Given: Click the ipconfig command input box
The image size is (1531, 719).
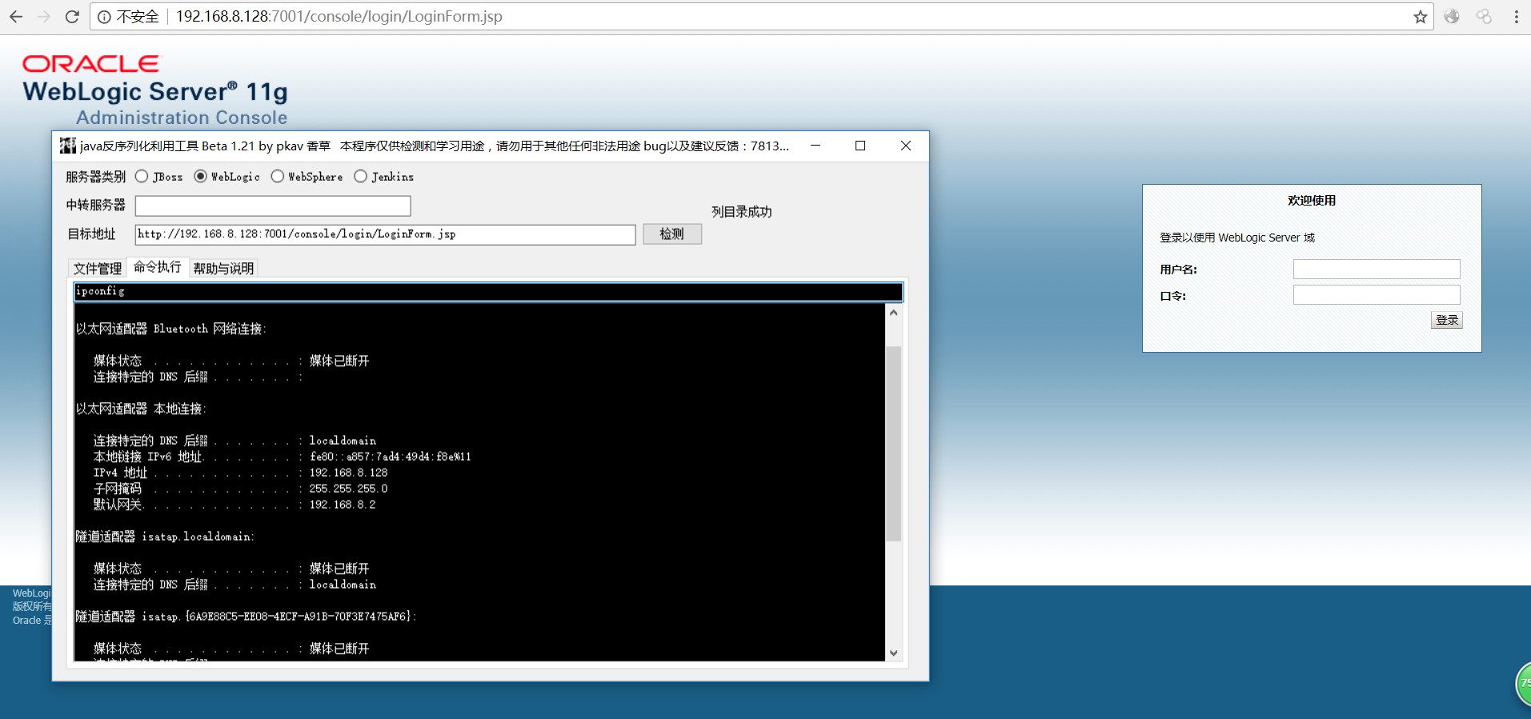Looking at the screenshot, I should coord(488,291).
